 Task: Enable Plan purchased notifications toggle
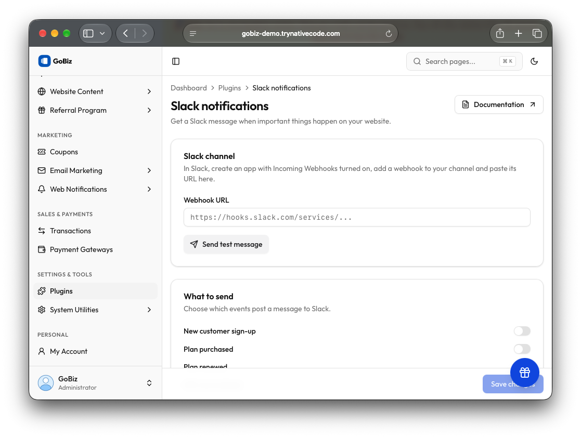[522, 349]
